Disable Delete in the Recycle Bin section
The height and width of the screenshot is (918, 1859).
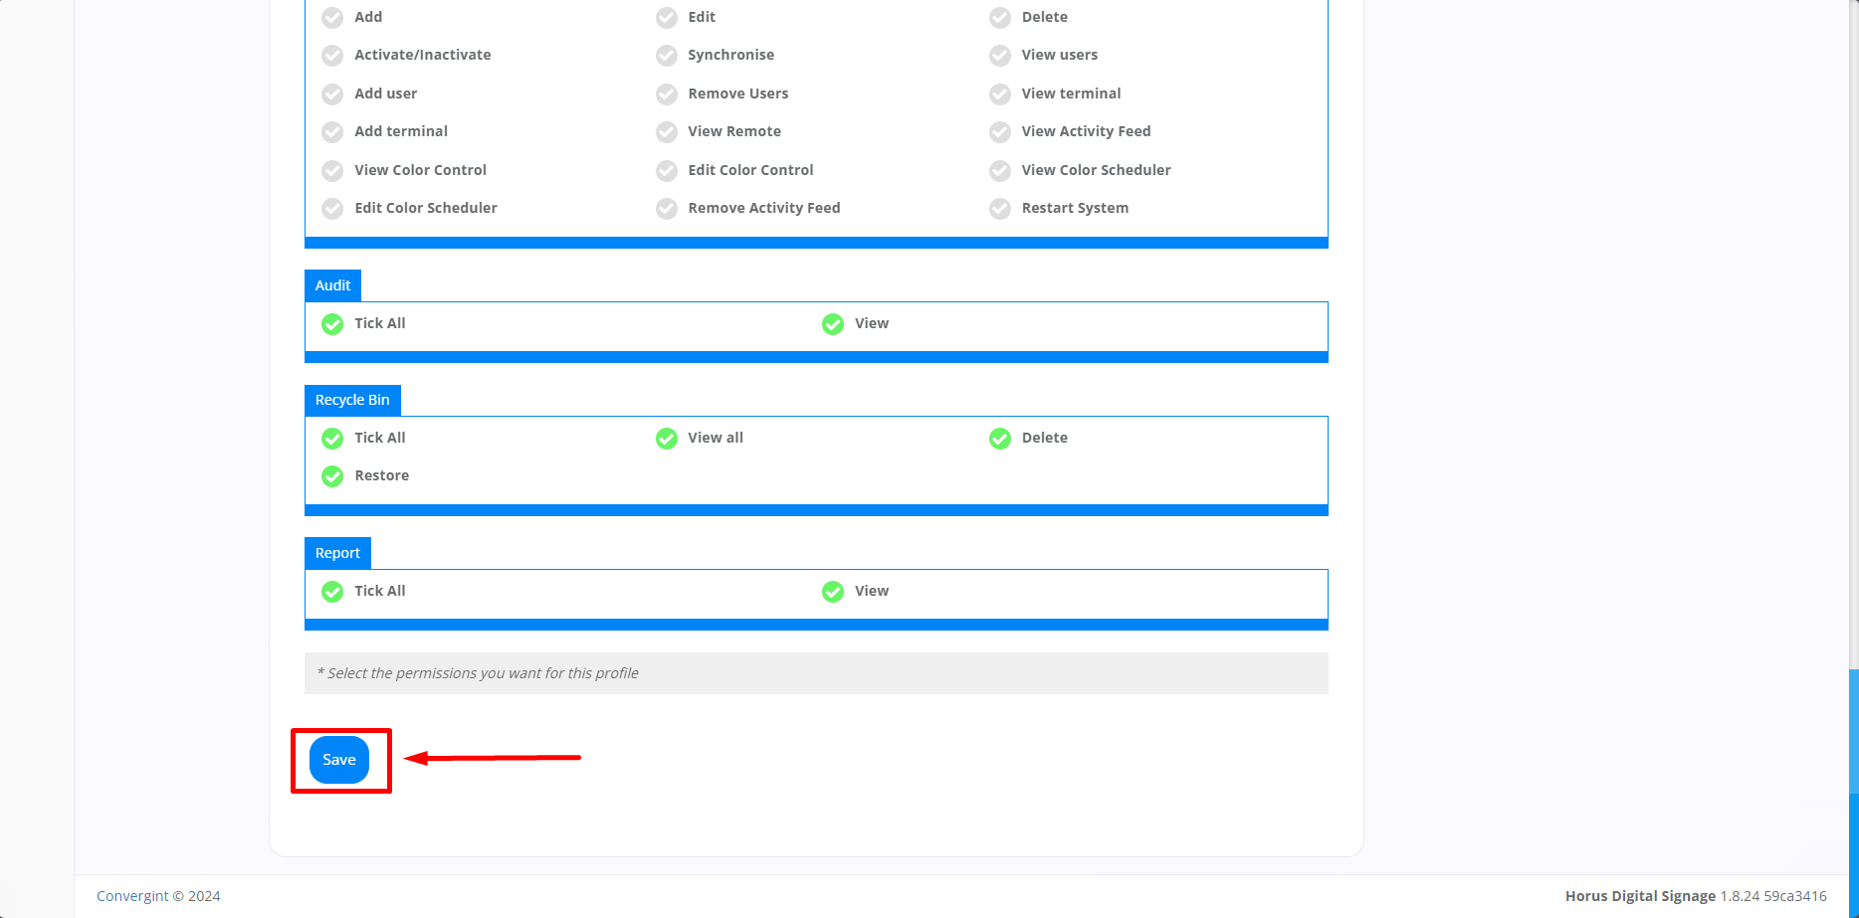pyautogui.click(x=999, y=438)
